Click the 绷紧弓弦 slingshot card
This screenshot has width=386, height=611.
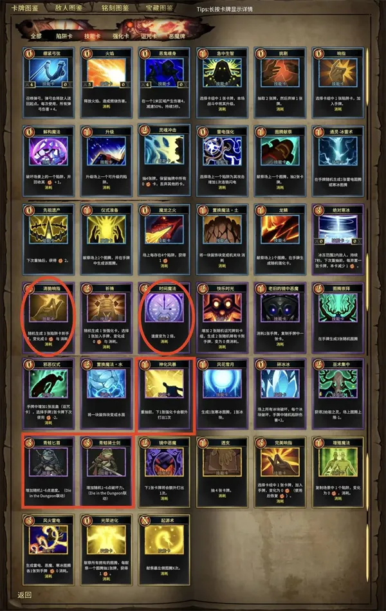tap(48, 82)
